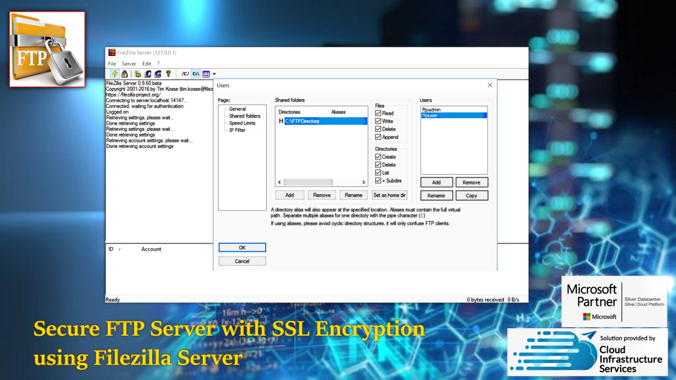
Task: Click the colored grid sort icon
Action: click(206, 74)
